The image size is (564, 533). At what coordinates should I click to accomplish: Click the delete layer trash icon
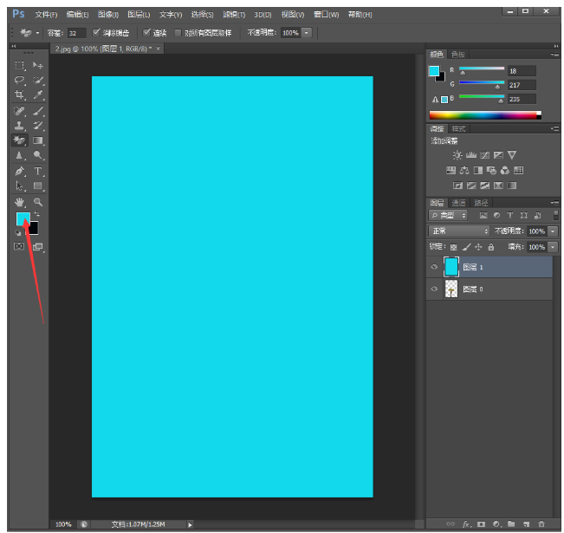tap(541, 524)
